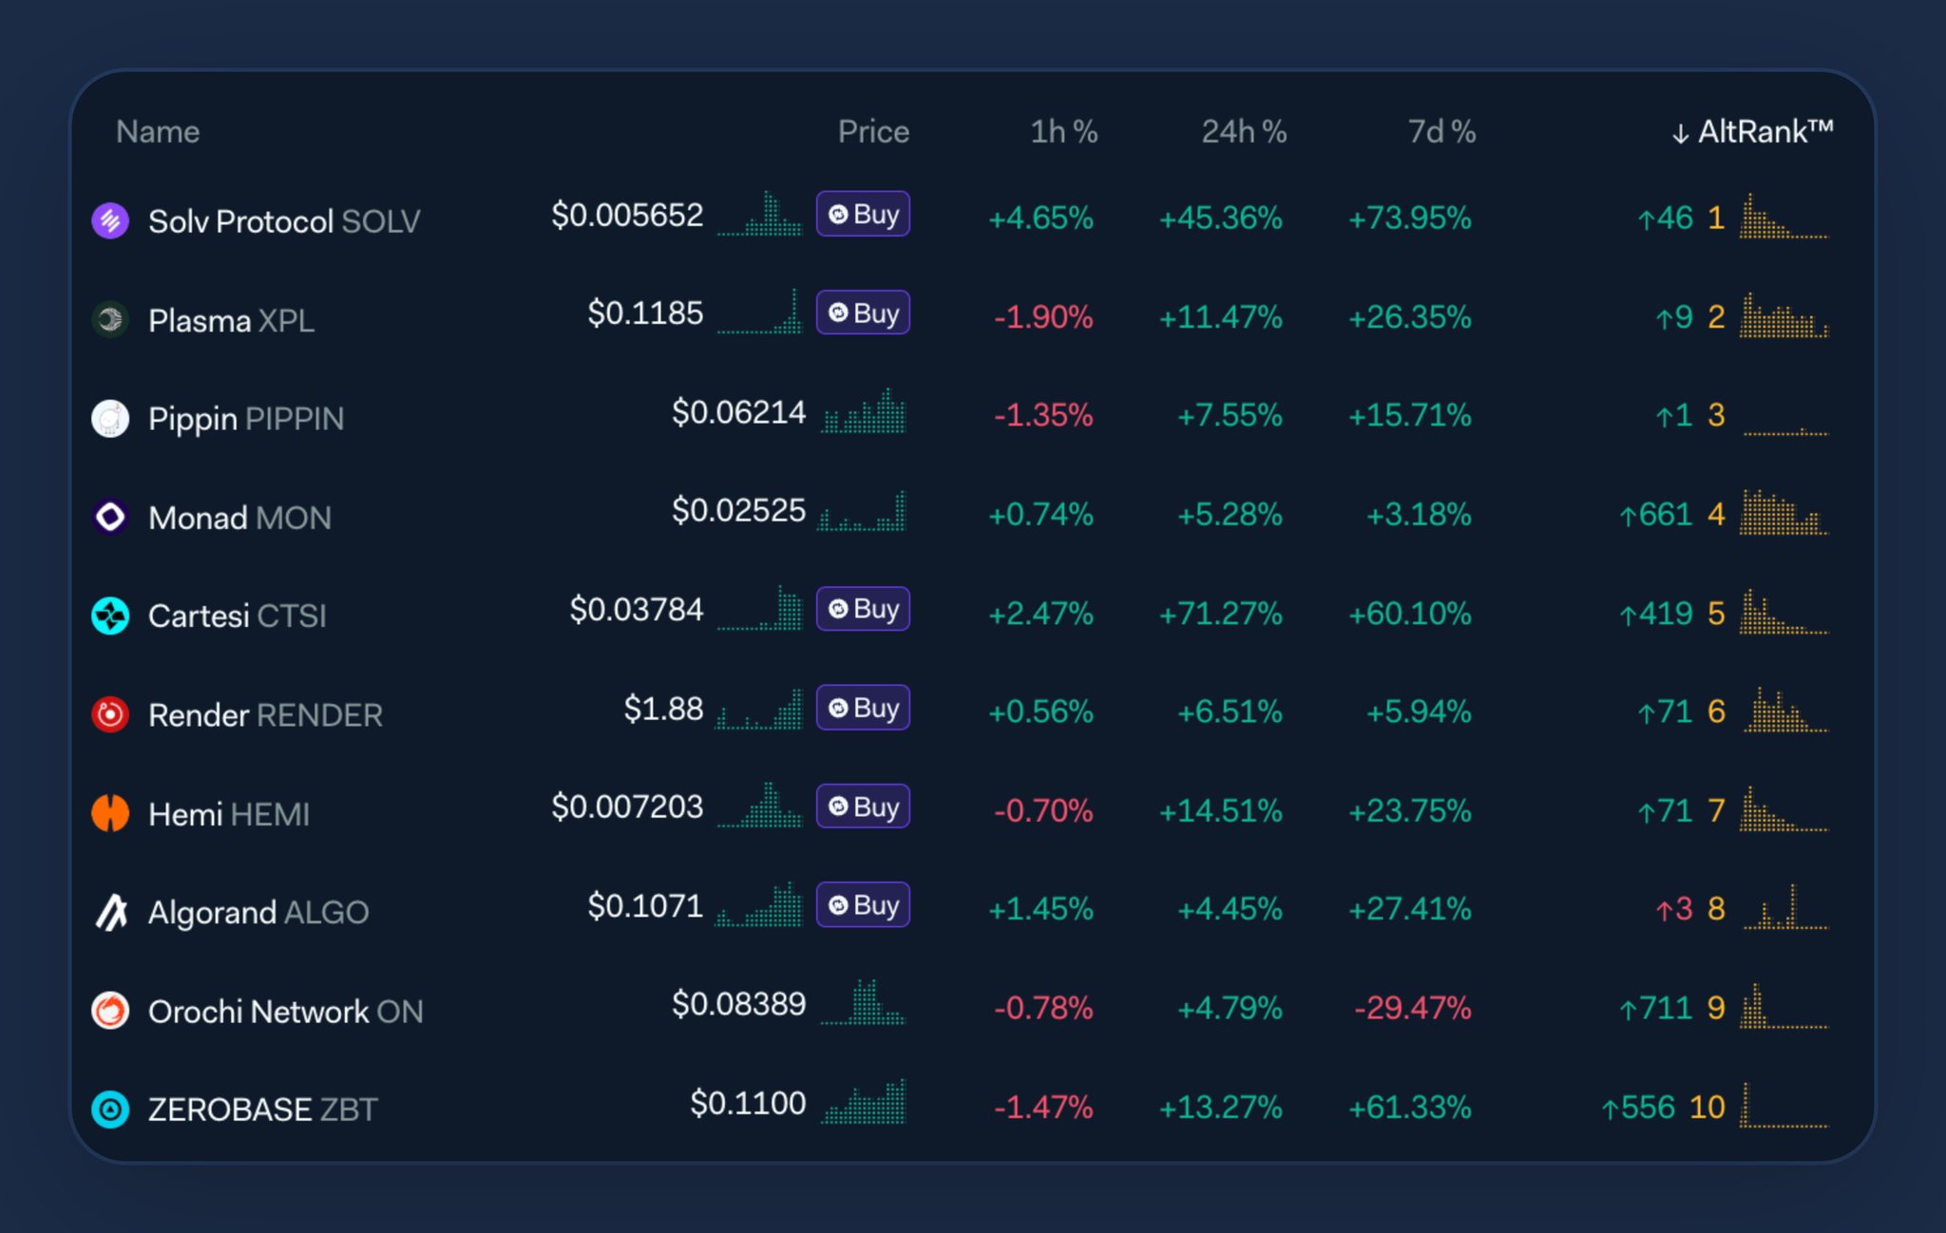1946x1233 pixels.
Task: Click the Price column header
Action: [x=872, y=131]
